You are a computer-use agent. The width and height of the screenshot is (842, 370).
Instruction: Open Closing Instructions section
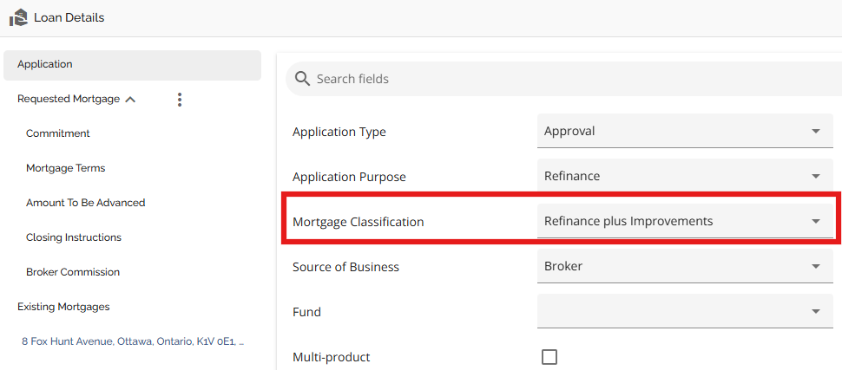coord(74,237)
